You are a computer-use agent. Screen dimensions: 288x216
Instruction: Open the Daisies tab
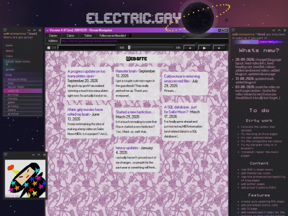coord(53,36)
